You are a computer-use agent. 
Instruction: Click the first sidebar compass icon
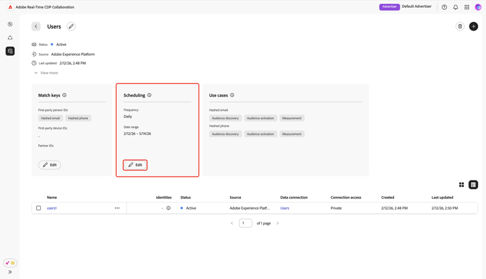click(10, 24)
